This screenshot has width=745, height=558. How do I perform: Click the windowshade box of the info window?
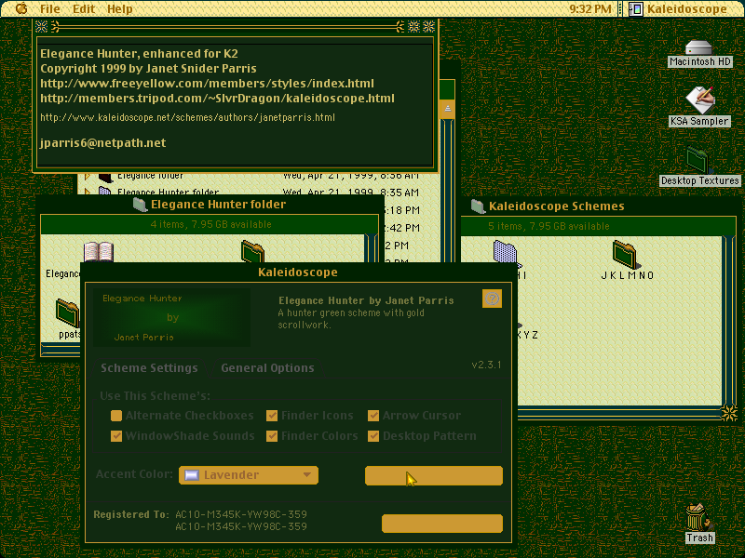[x=428, y=27]
